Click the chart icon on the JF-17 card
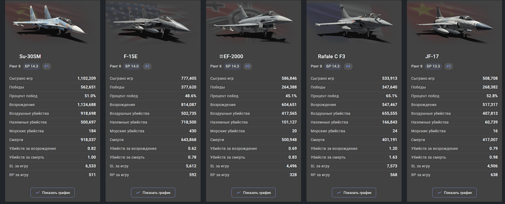505x204 pixels. coord(440,192)
